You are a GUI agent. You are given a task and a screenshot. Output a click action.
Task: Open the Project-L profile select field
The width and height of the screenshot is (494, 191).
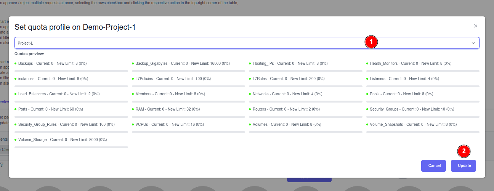click(191, 43)
